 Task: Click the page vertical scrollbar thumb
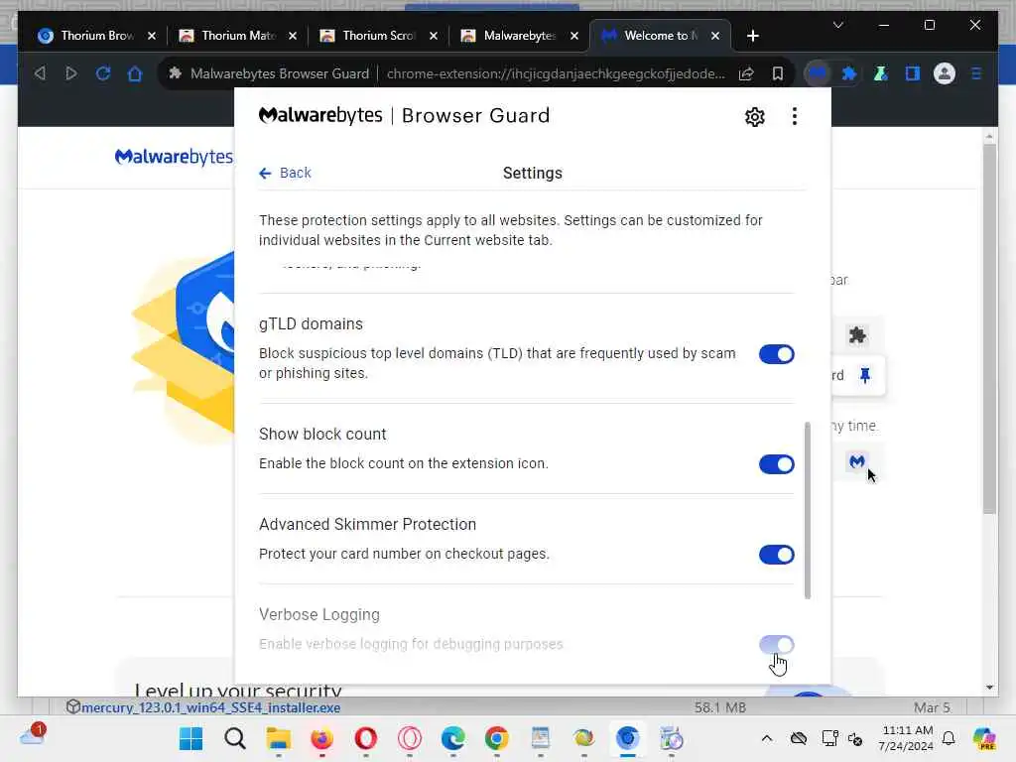point(989,329)
